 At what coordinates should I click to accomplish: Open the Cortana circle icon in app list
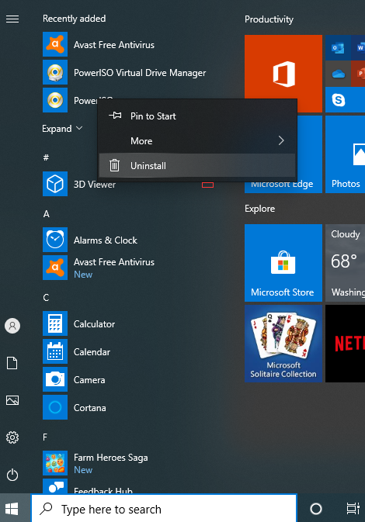point(55,407)
